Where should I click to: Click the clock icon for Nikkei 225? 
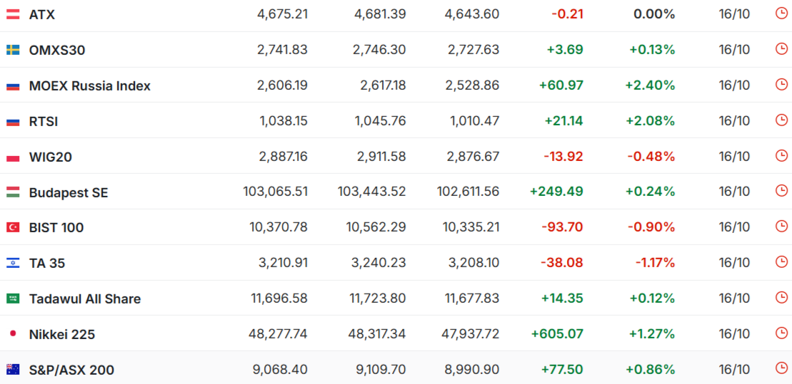coord(781,333)
